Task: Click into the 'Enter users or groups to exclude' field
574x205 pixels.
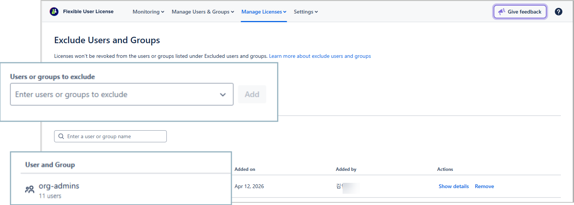Action: [113, 95]
